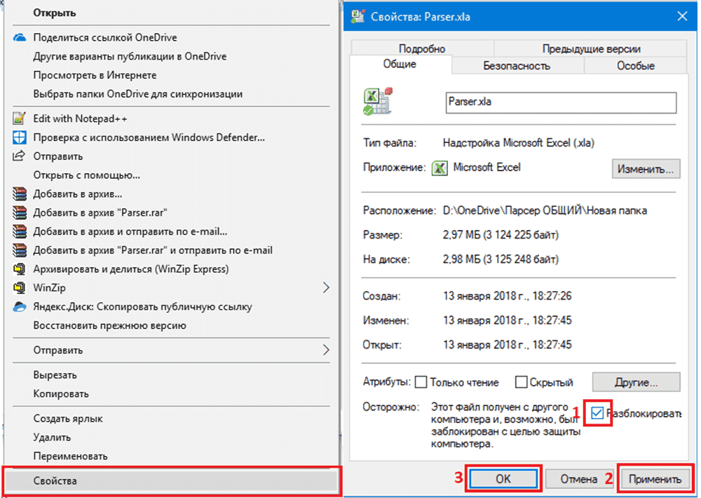The image size is (701, 498).
Task: Switch to the Безопасность tab
Action: coord(515,65)
